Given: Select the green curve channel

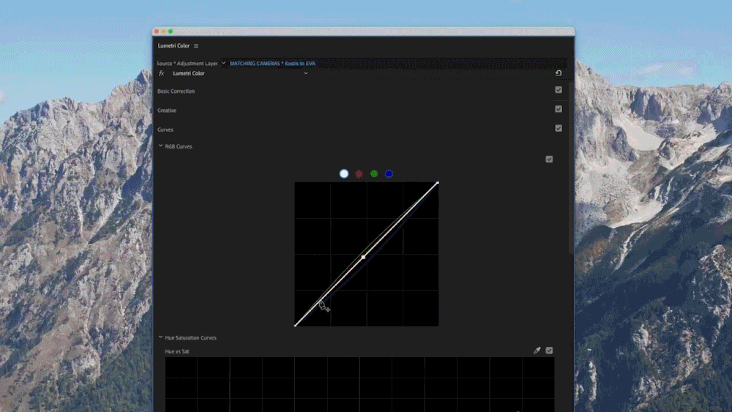Looking at the screenshot, I should (374, 173).
